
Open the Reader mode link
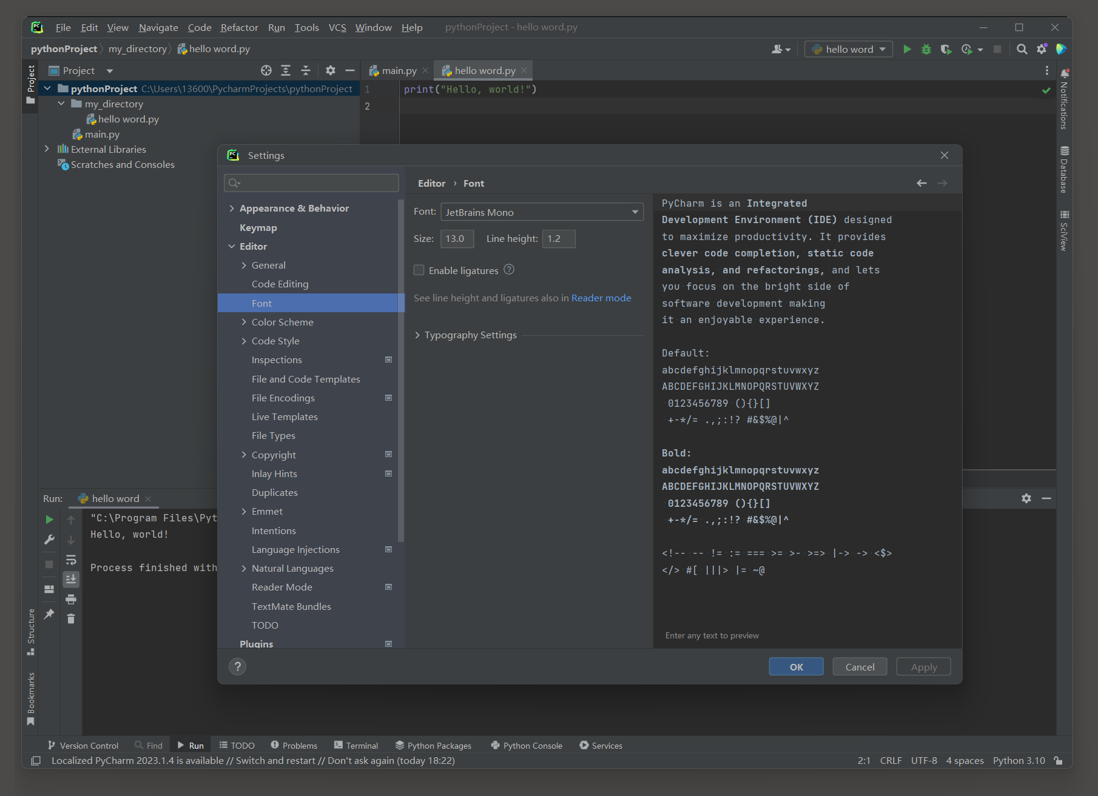[x=601, y=298]
